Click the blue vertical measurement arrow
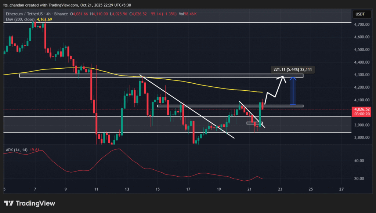Viewport: 376px width, 213px height. pyautogui.click(x=293, y=90)
